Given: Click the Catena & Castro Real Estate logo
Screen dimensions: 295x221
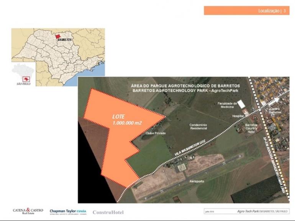Looking at the screenshot, I should coord(28,211).
